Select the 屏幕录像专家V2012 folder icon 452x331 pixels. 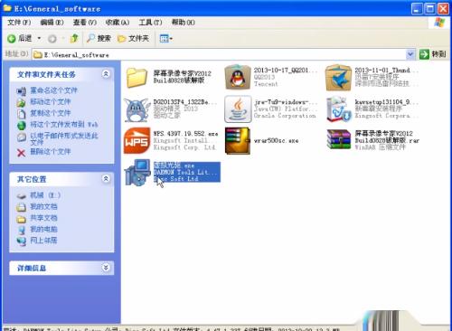[137, 77]
